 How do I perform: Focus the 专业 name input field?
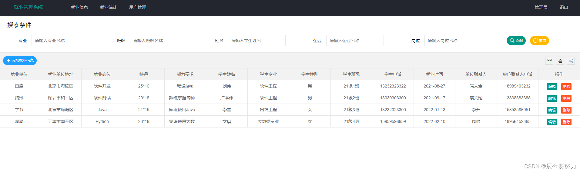tap(60, 41)
